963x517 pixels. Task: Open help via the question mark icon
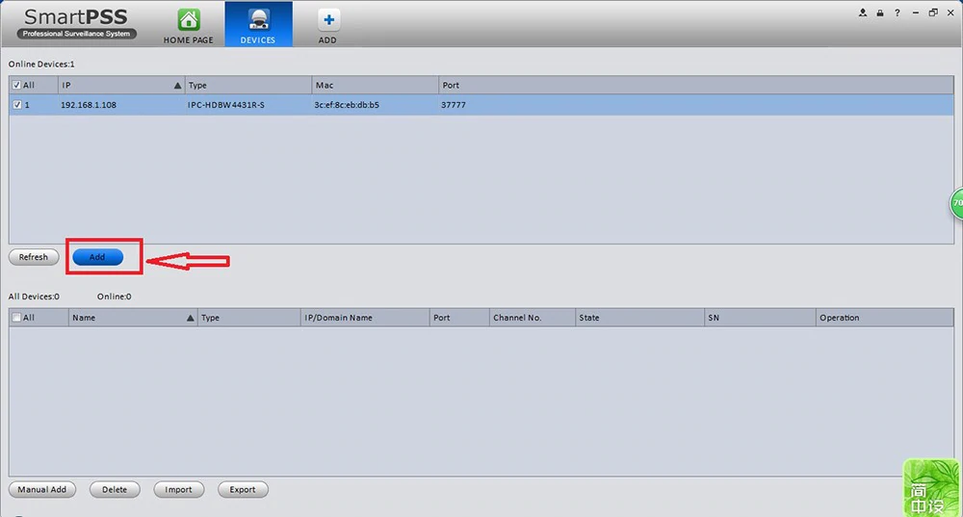898,13
